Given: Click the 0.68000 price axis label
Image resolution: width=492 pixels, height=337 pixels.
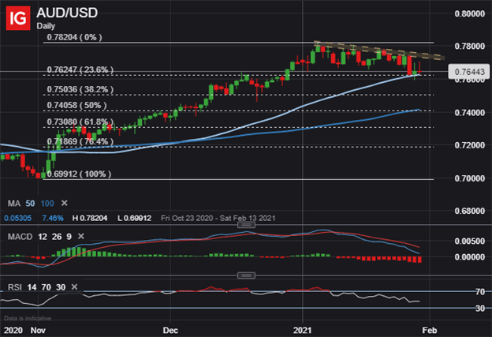Looking at the screenshot, I should [469, 211].
